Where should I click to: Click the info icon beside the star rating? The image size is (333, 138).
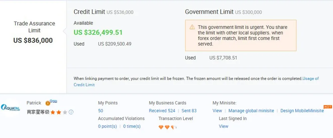71,112
